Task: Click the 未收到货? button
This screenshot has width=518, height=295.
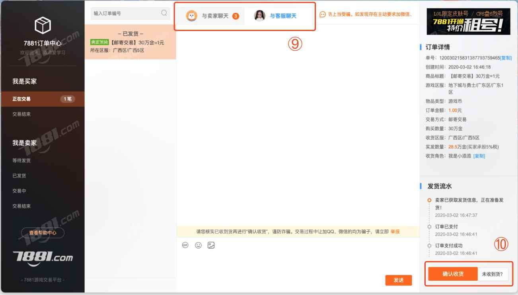Action: click(x=493, y=274)
